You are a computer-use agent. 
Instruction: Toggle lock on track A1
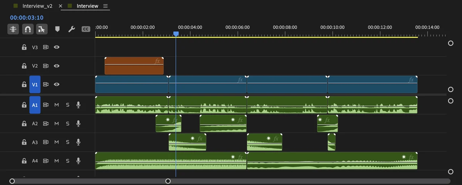tap(24, 105)
